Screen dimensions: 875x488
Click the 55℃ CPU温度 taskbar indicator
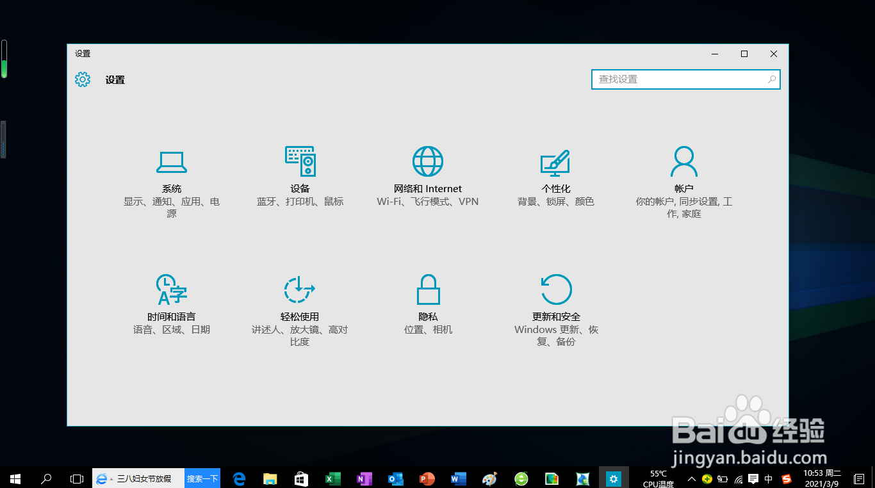pyautogui.click(x=658, y=478)
